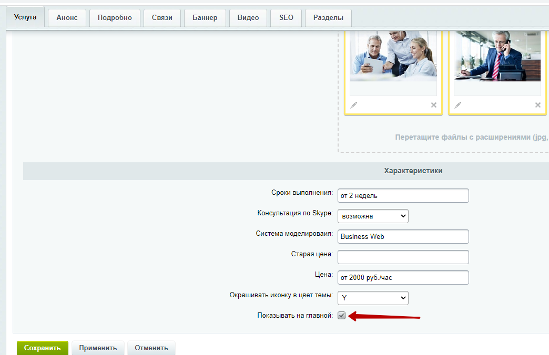The width and height of the screenshot is (549, 355).
Task: Remove first image with X icon
Action: pos(434,105)
